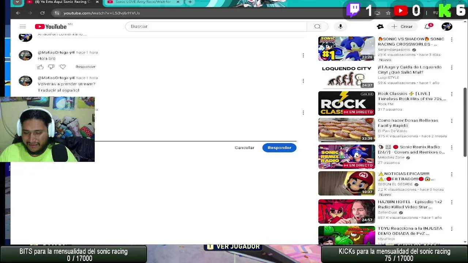Open more options for Loquendo City video
468x263 pixels.
pos(452,68)
